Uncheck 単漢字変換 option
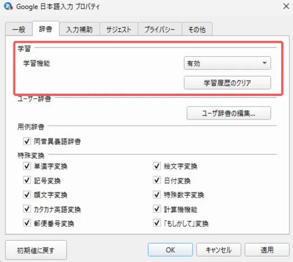 [27, 166]
